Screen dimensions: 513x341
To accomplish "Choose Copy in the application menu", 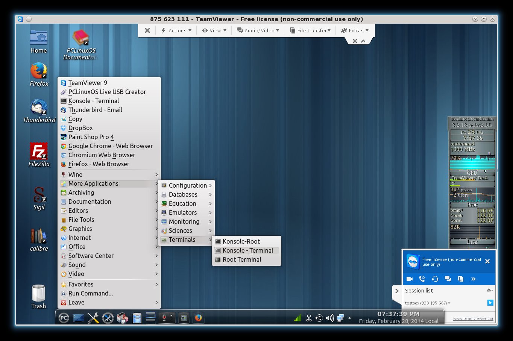I will point(109,119).
